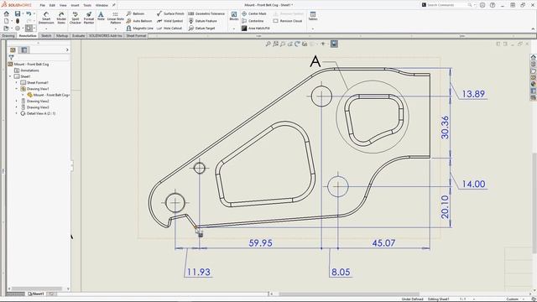This screenshot has height=302, width=537.
Task: Insert a Datum Feature symbol
Action: [x=203, y=21]
